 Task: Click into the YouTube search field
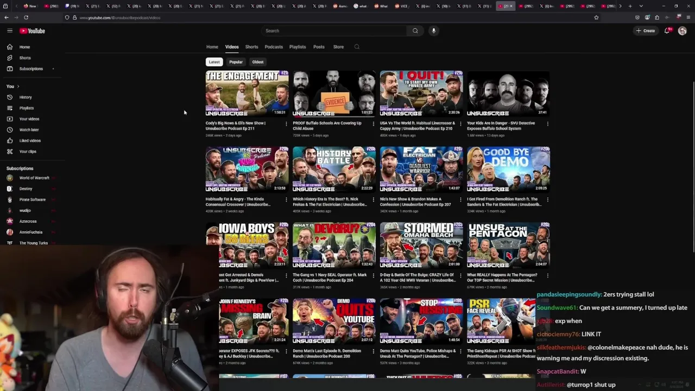(x=334, y=31)
